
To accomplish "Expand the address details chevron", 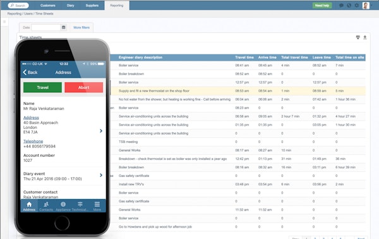I will pyautogui.click(x=101, y=131).
